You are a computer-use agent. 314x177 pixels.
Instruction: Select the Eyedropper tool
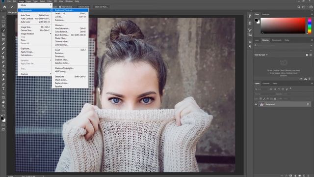coord(3,44)
